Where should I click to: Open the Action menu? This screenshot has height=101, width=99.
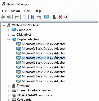coord(15,11)
